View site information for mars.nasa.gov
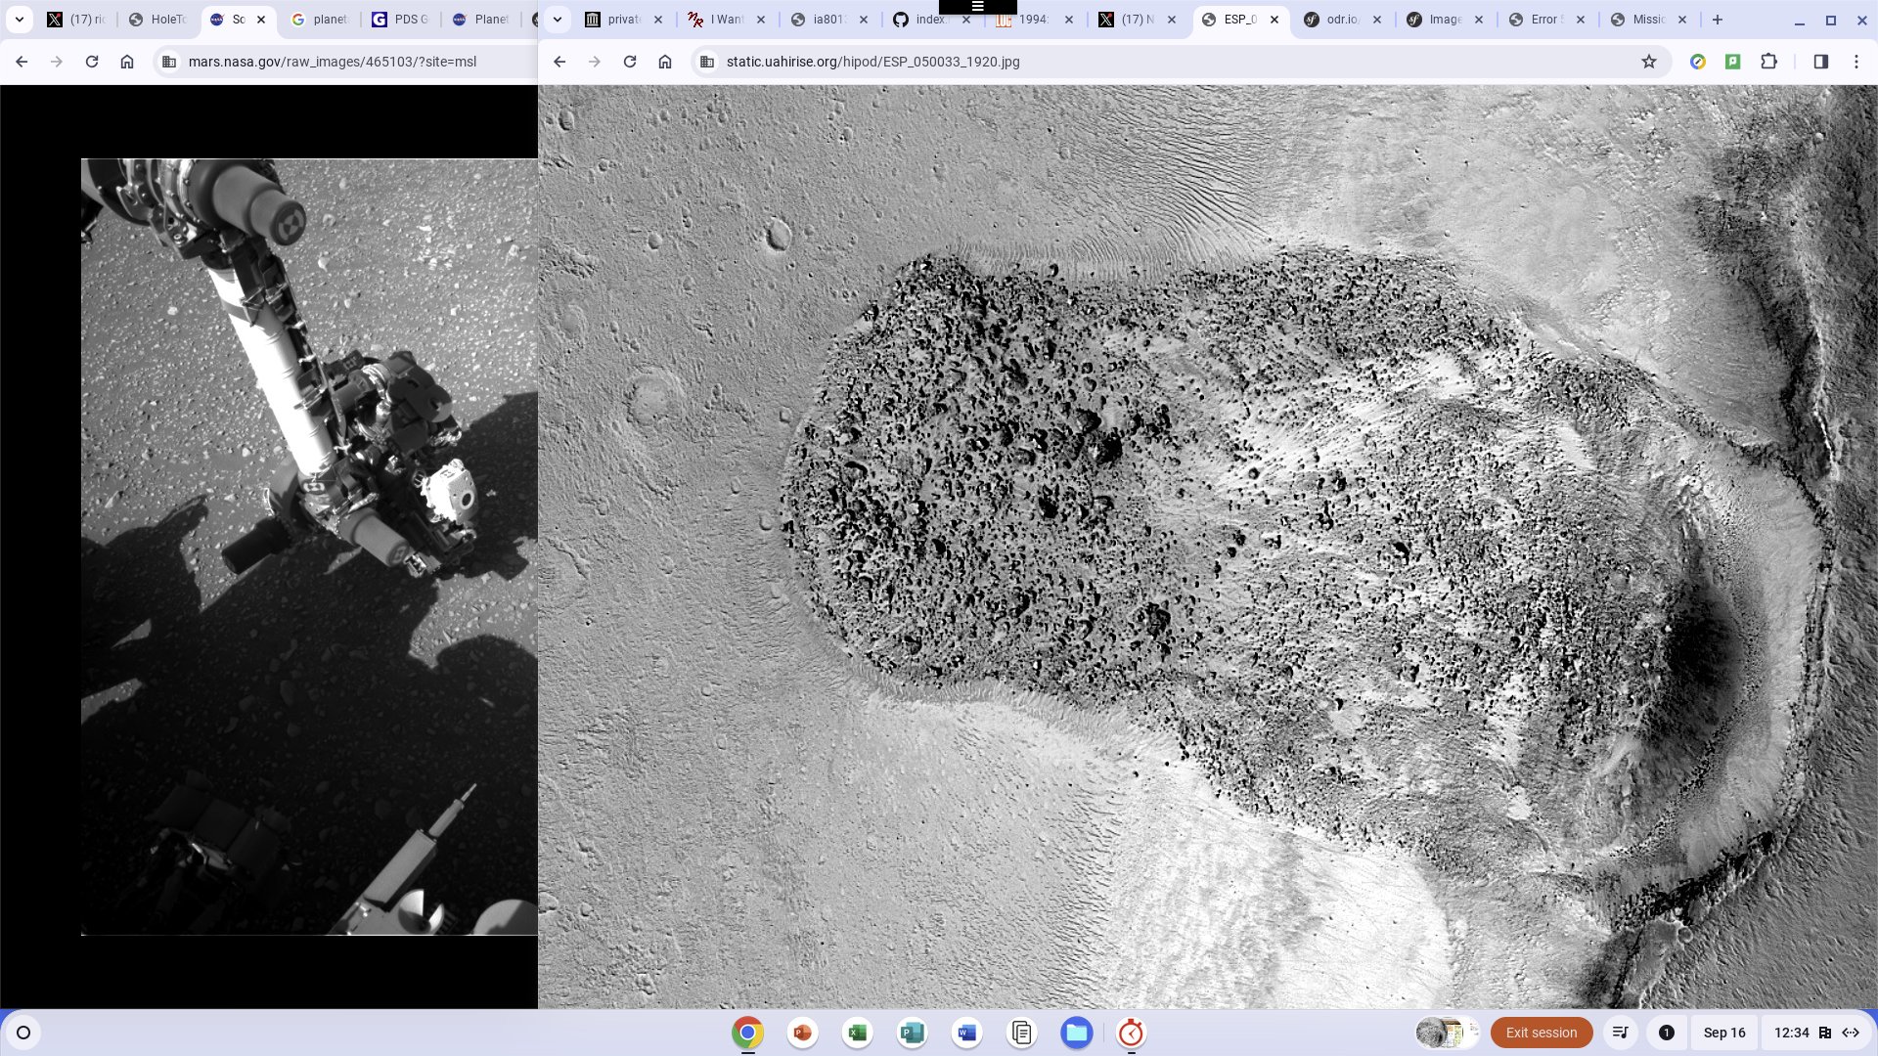Screen dimensions: 1878x1056 169,62
